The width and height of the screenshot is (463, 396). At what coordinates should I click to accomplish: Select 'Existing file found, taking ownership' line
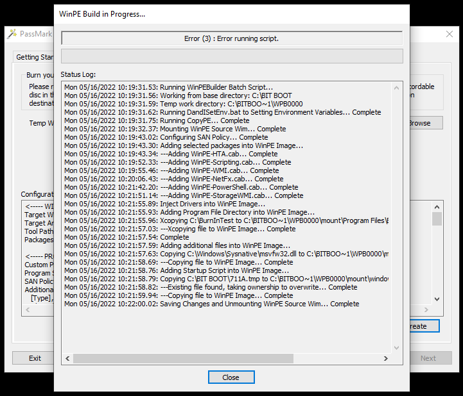(x=211, y=287)
